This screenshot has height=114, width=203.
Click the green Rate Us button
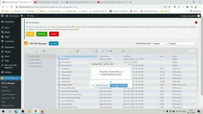coord(42,34)
